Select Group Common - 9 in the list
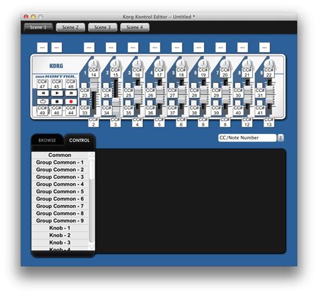 click(x=60, y=221)
